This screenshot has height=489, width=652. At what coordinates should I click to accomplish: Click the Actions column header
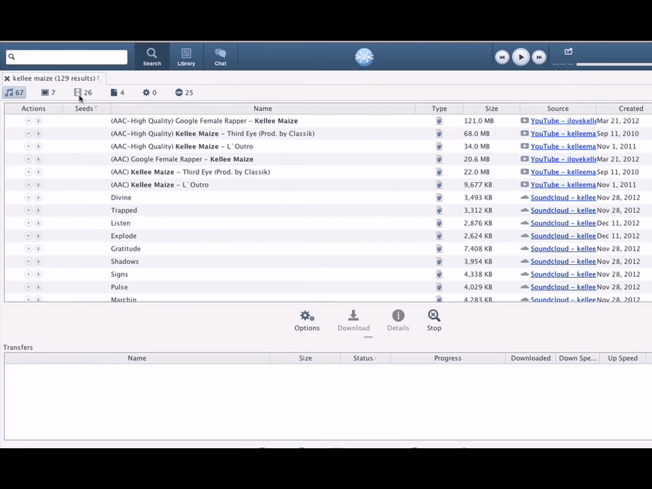coord(33,109)
